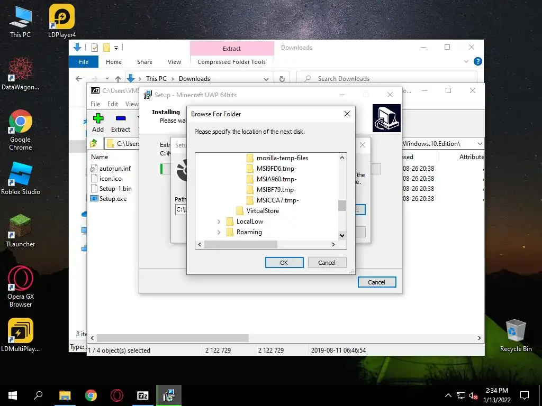The image size is (542, 406).
Task: Click the muted volume tray icon
Action: pyautogui.click(x=474, y=395)
